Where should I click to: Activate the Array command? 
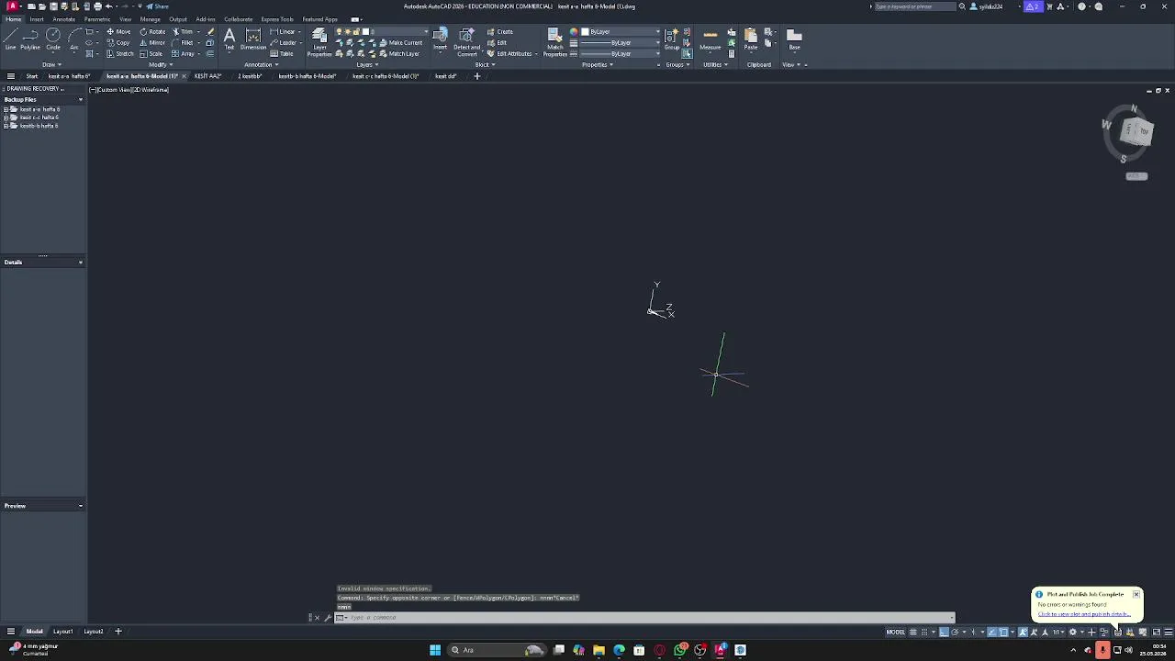click(184, 53)
